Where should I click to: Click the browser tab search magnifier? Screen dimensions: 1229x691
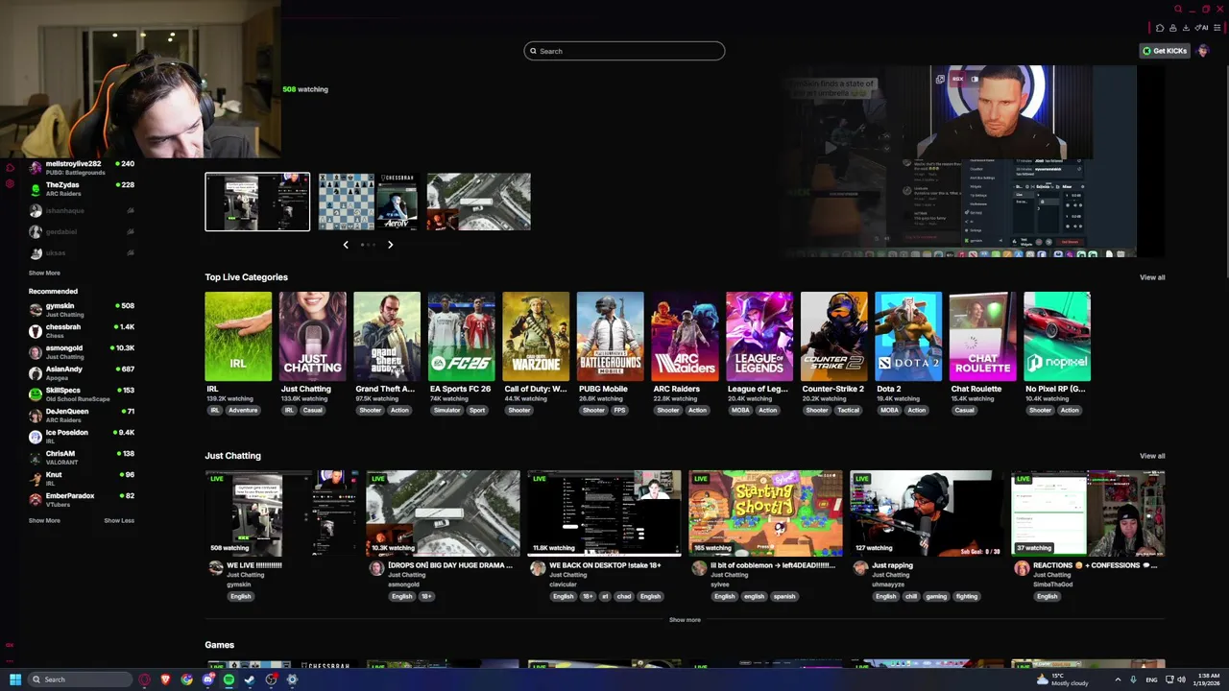click(1178, 9)
